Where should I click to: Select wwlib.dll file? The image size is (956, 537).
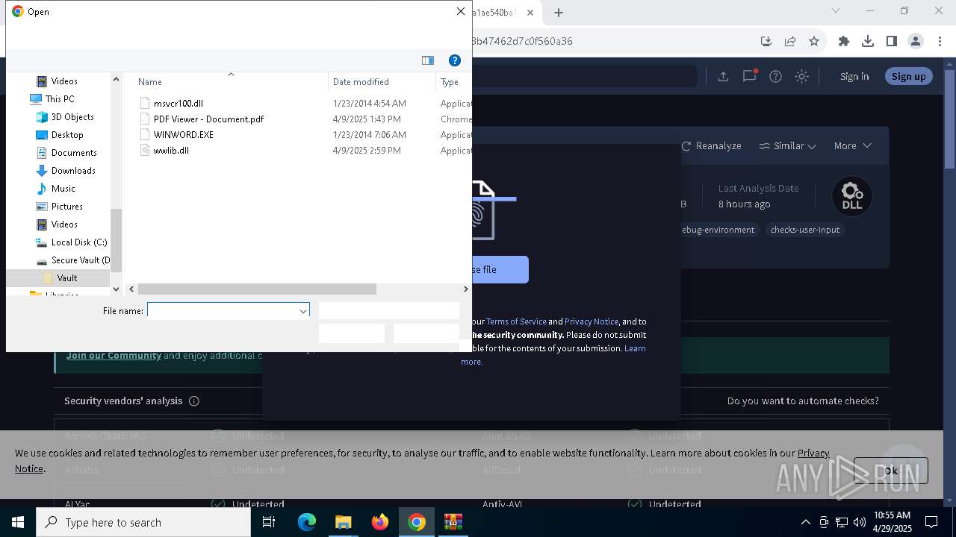[171, 151]
